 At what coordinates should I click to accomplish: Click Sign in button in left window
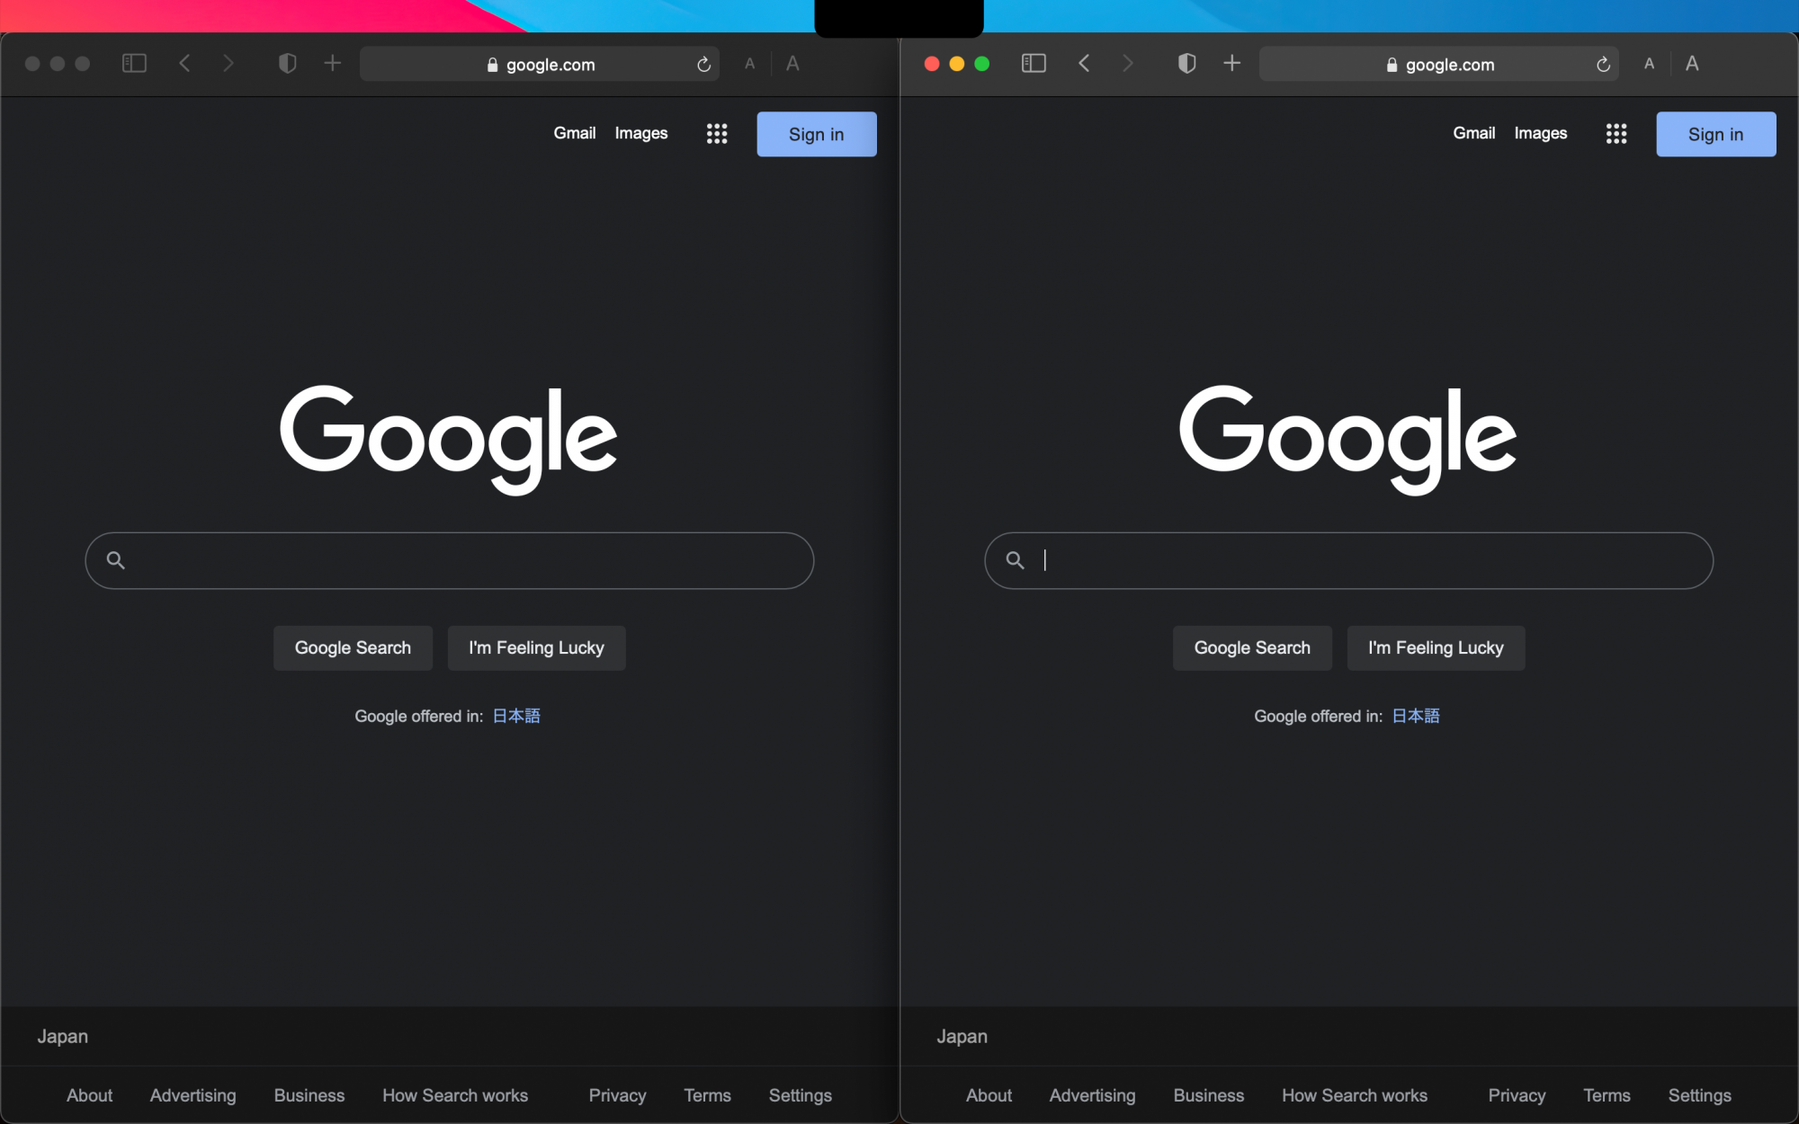(x=816, y=134)
